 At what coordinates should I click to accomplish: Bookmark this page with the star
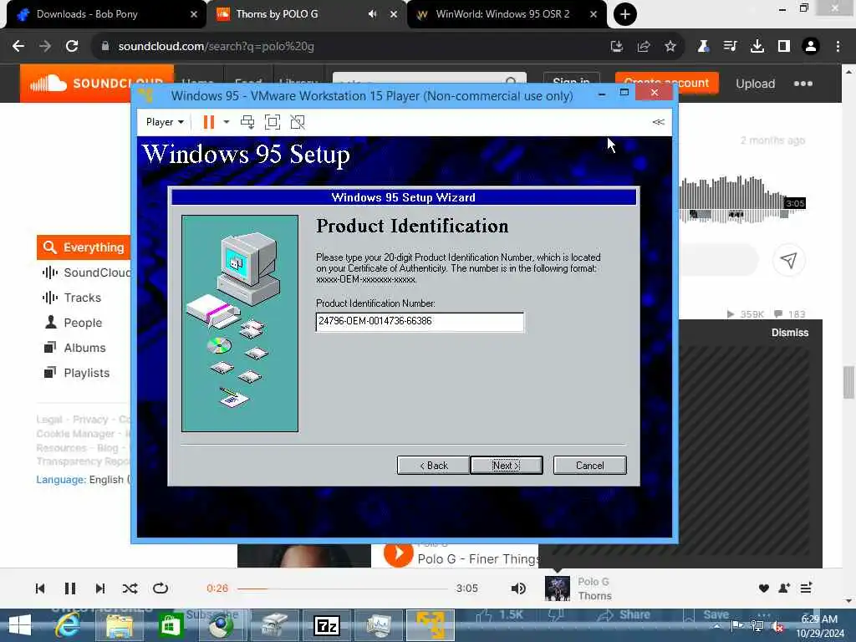tap(670, 47)
